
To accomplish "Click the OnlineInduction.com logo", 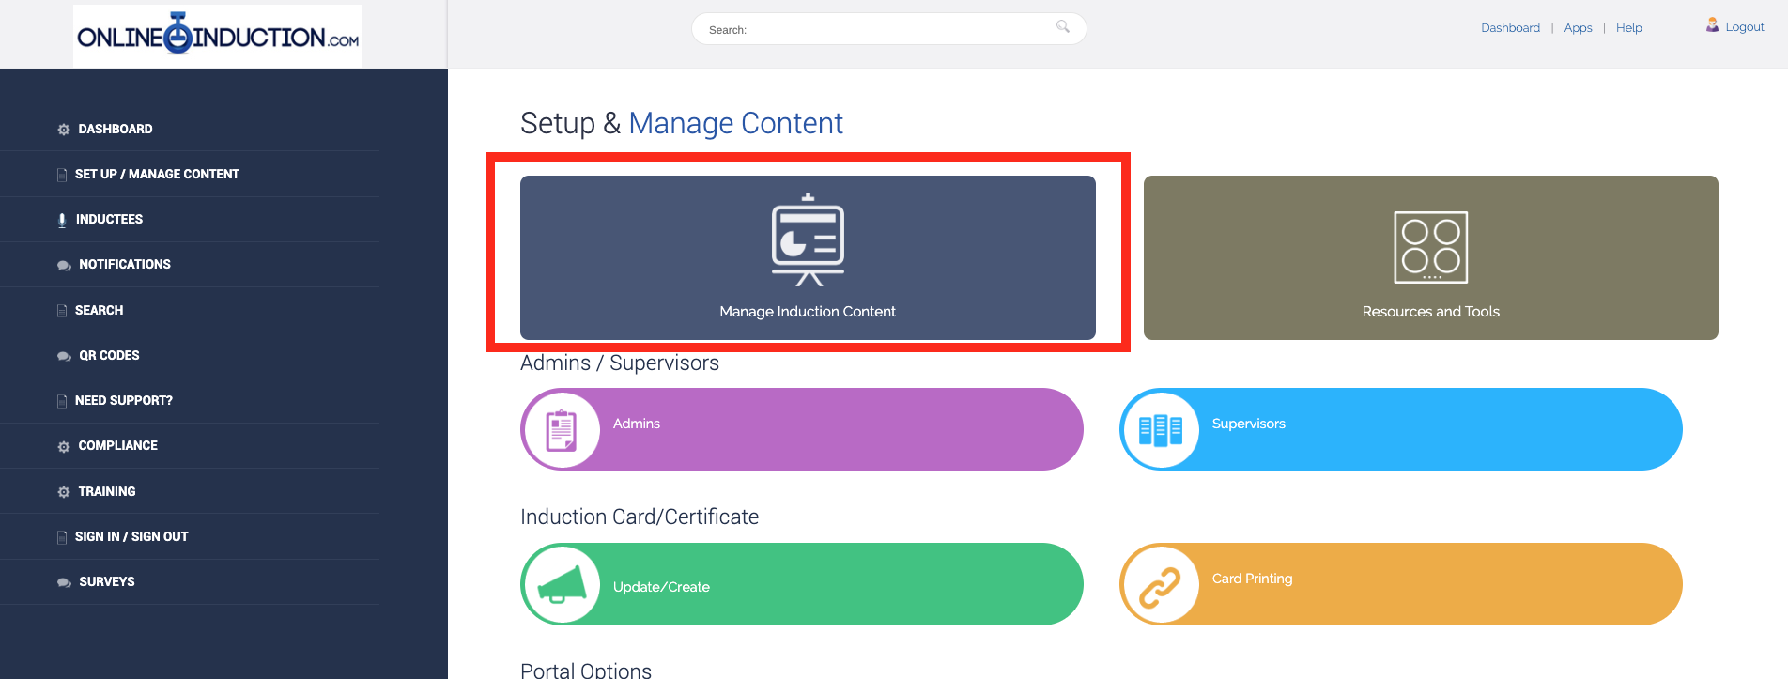I will 218,37.
